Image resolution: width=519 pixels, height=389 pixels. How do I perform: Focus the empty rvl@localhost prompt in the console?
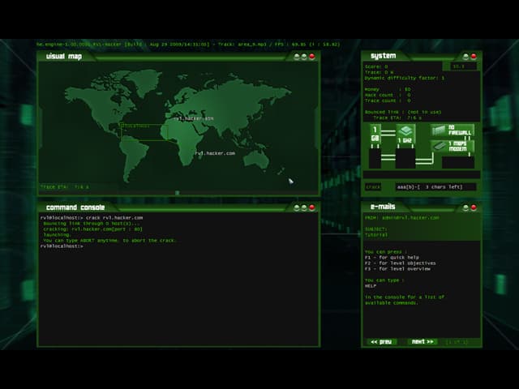[x=62, y=246]
